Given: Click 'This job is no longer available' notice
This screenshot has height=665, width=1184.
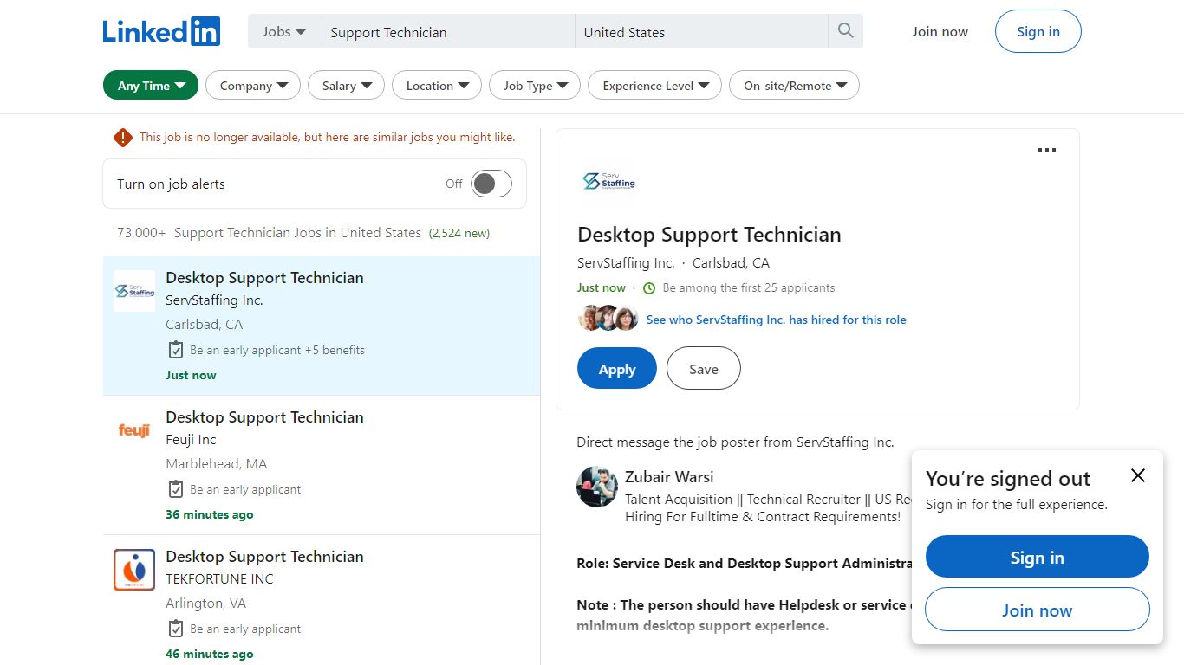Looking at the screenshot, I should 328,137.
